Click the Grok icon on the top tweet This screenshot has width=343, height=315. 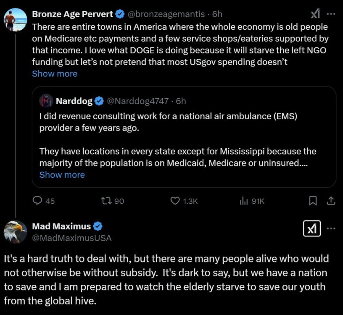(316, 15)
